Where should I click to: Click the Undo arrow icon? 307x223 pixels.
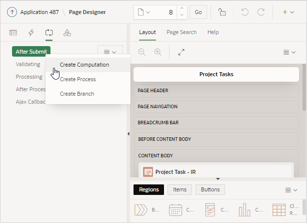(244, 12)
